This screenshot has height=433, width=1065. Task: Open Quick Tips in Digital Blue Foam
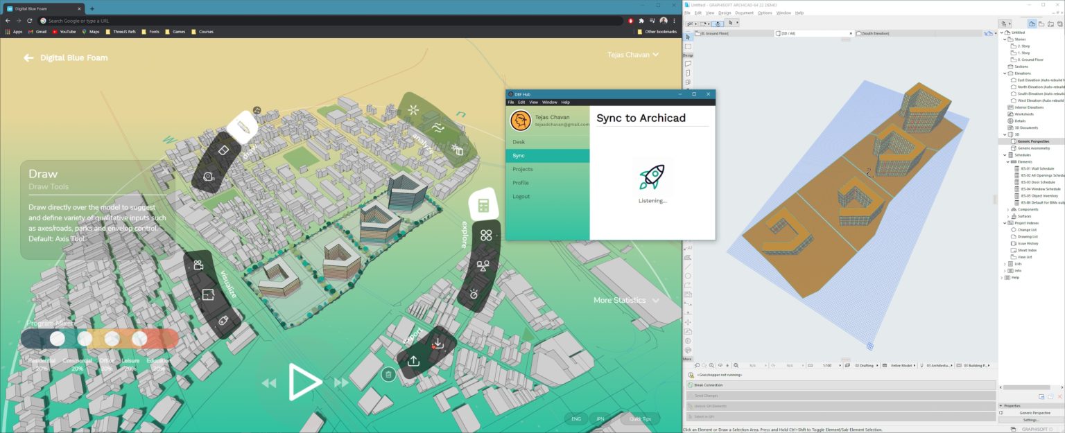coord(640,418)
